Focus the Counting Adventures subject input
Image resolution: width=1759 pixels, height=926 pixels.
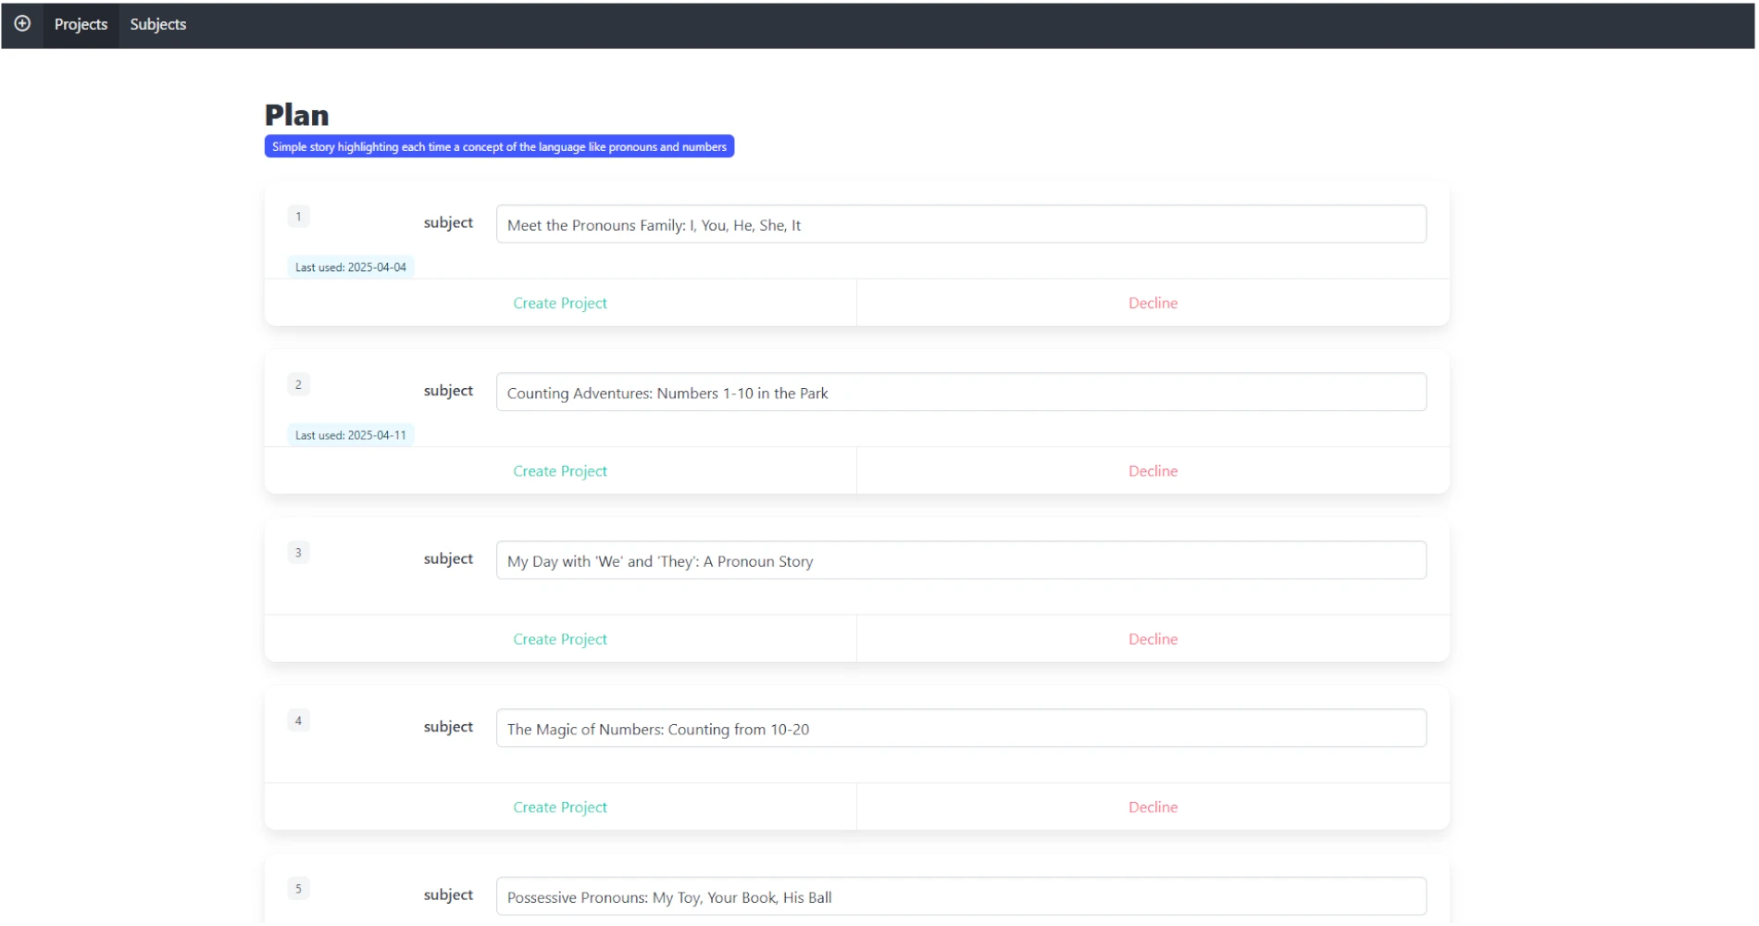(960, 393)
